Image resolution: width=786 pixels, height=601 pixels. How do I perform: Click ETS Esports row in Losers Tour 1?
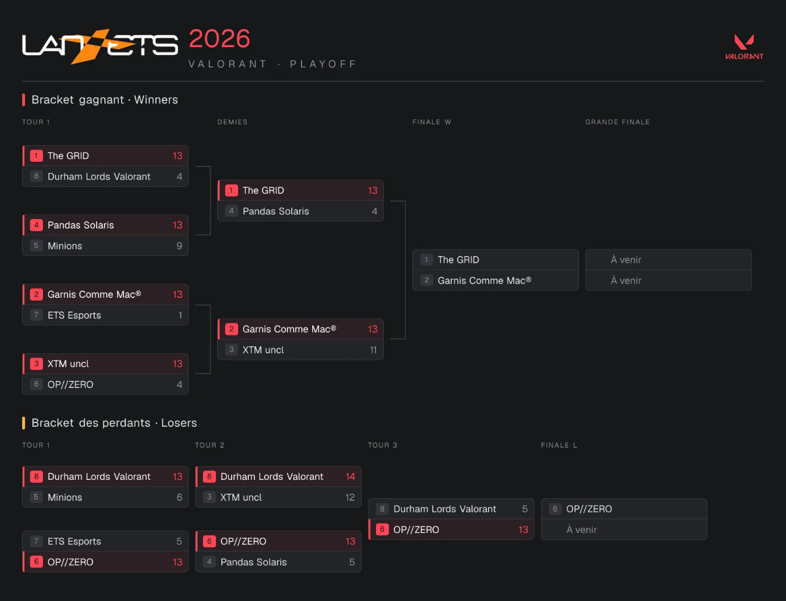[106, 541]
